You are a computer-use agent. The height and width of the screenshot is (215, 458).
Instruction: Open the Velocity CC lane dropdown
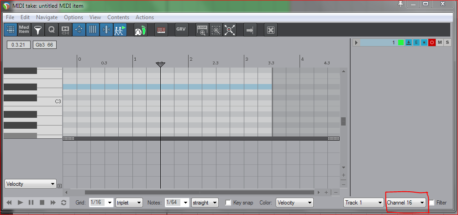(31, 184)
